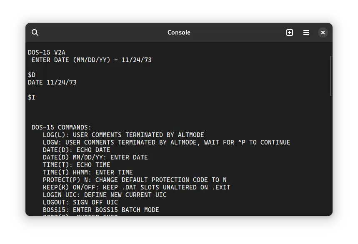Click the $D command line
Screen dimensions: 358x244
coord(32,75)
